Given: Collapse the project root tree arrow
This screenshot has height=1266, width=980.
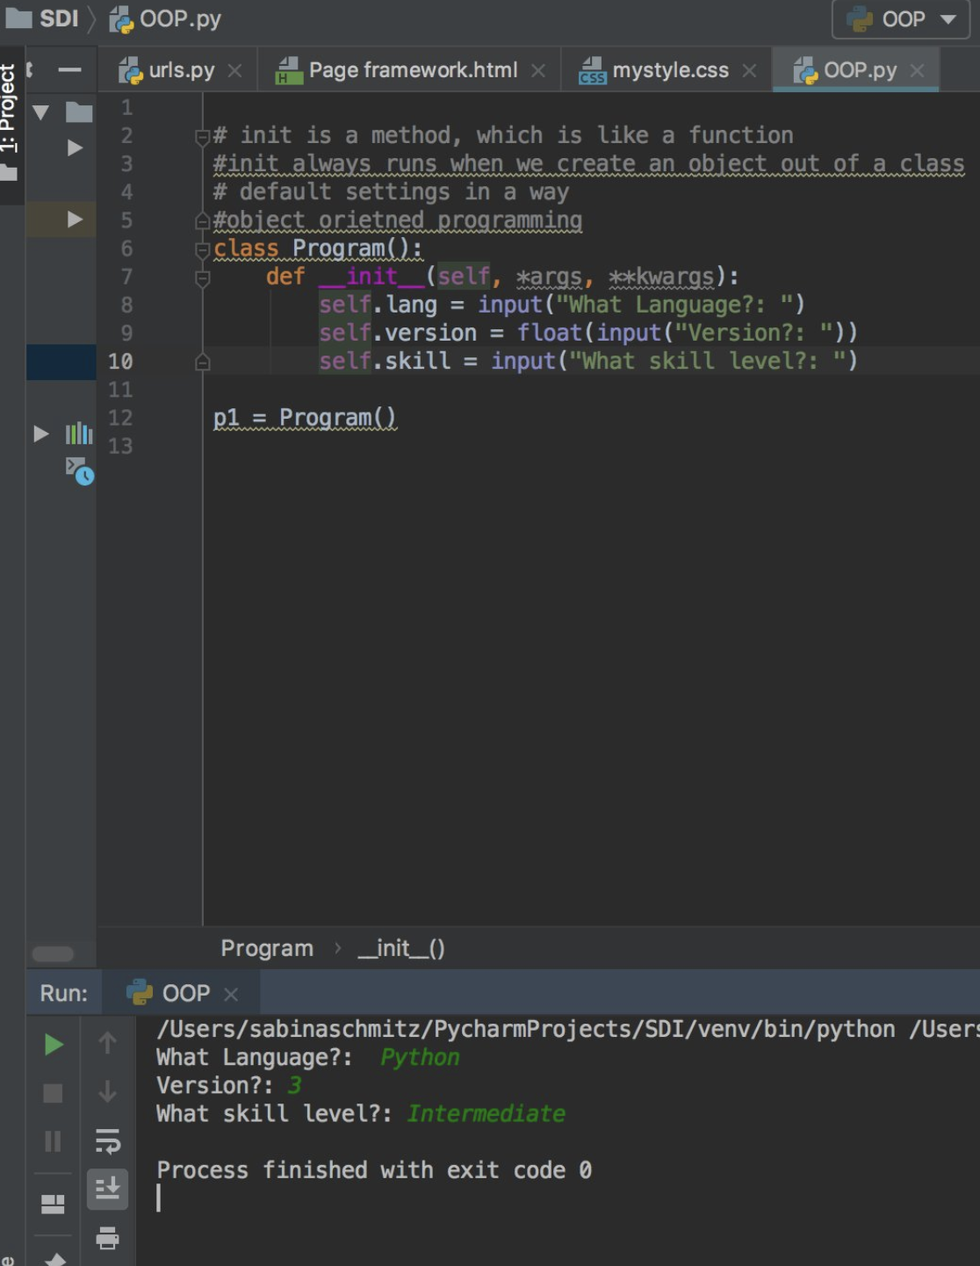Looking at the screenshot, I should pyautogui.click(x=40, y=112).
